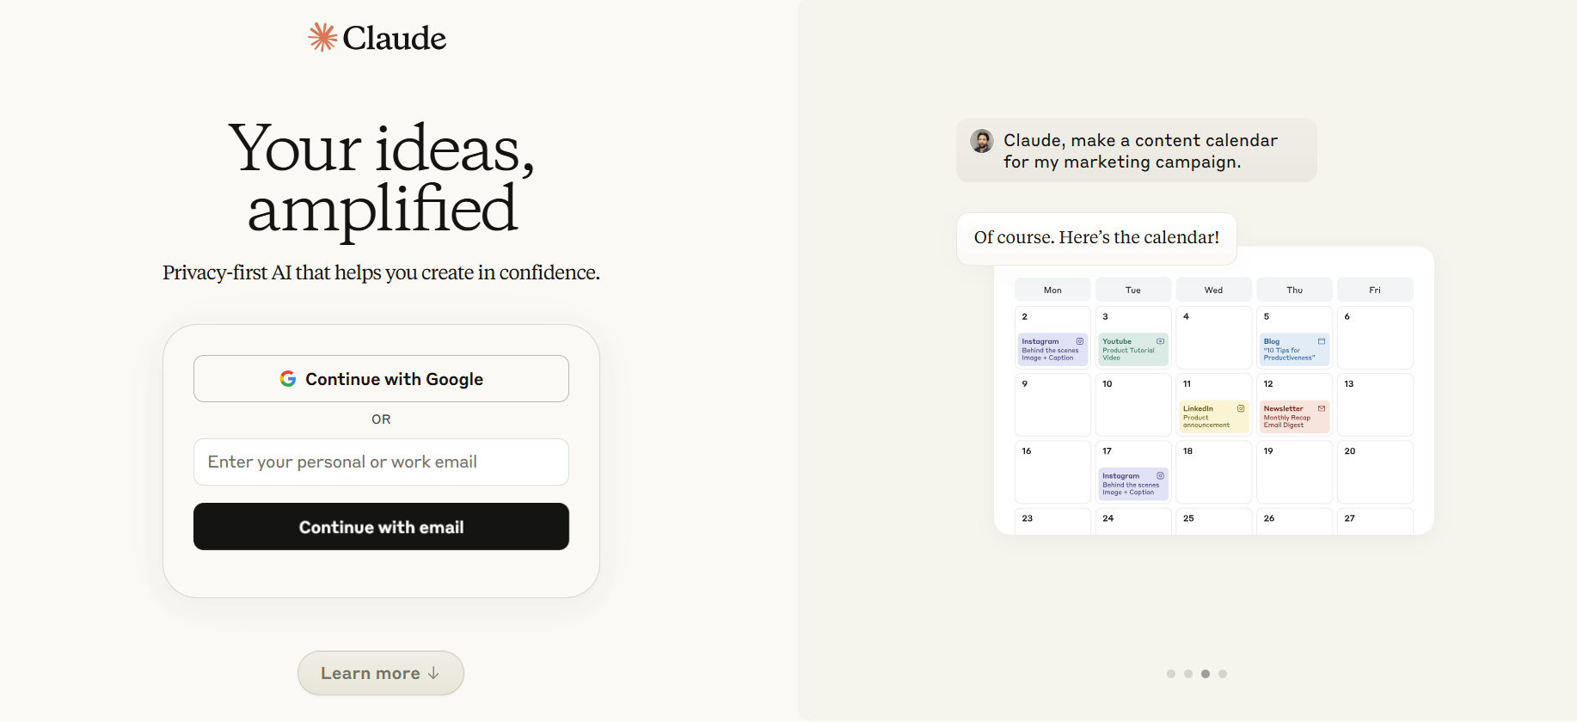Click the Thu column header
The image size is (1577, 722).
coord(1295,290)
